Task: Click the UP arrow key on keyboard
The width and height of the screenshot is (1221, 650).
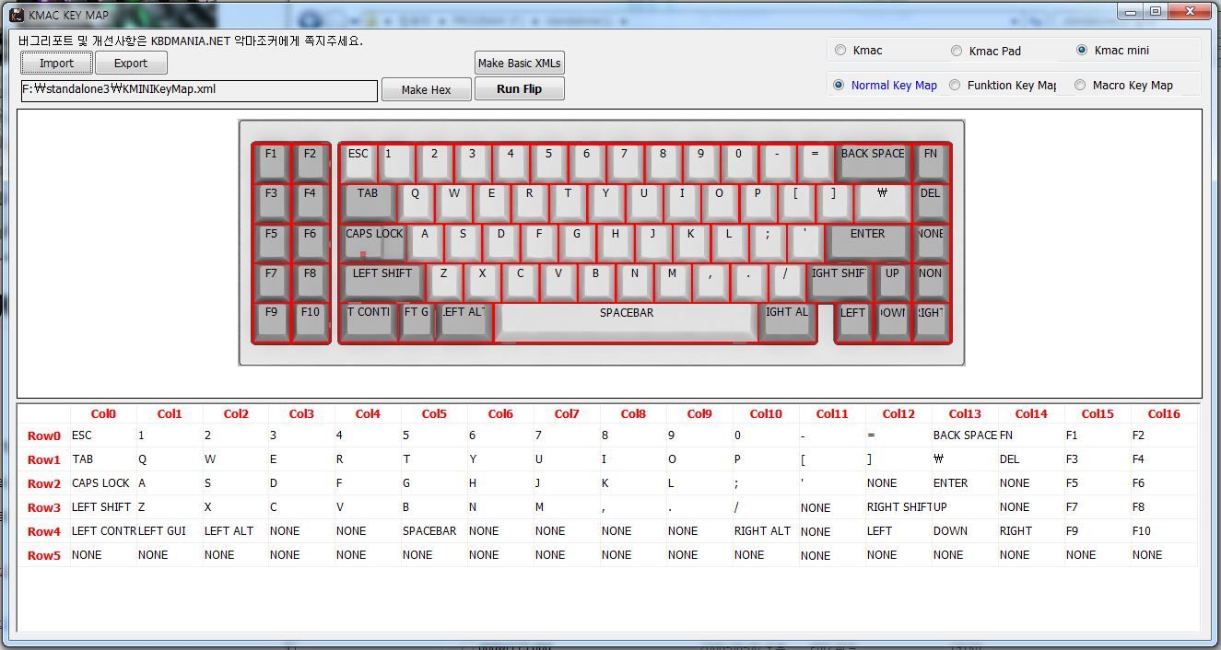Action: click(892, 283)
